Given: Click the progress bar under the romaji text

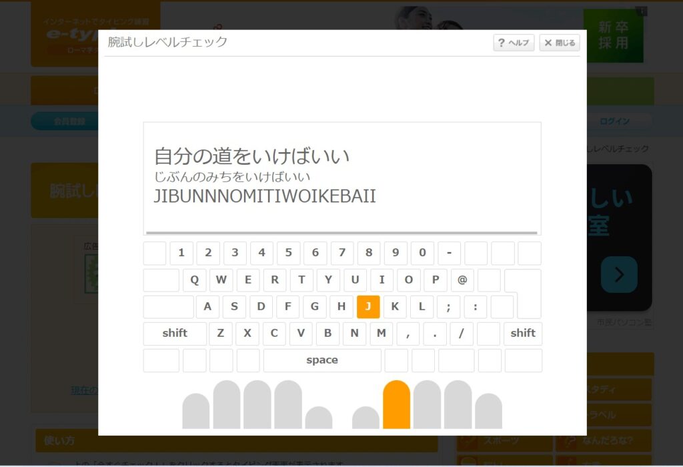Looking at the screenshot, I should [x=342, y=232].
